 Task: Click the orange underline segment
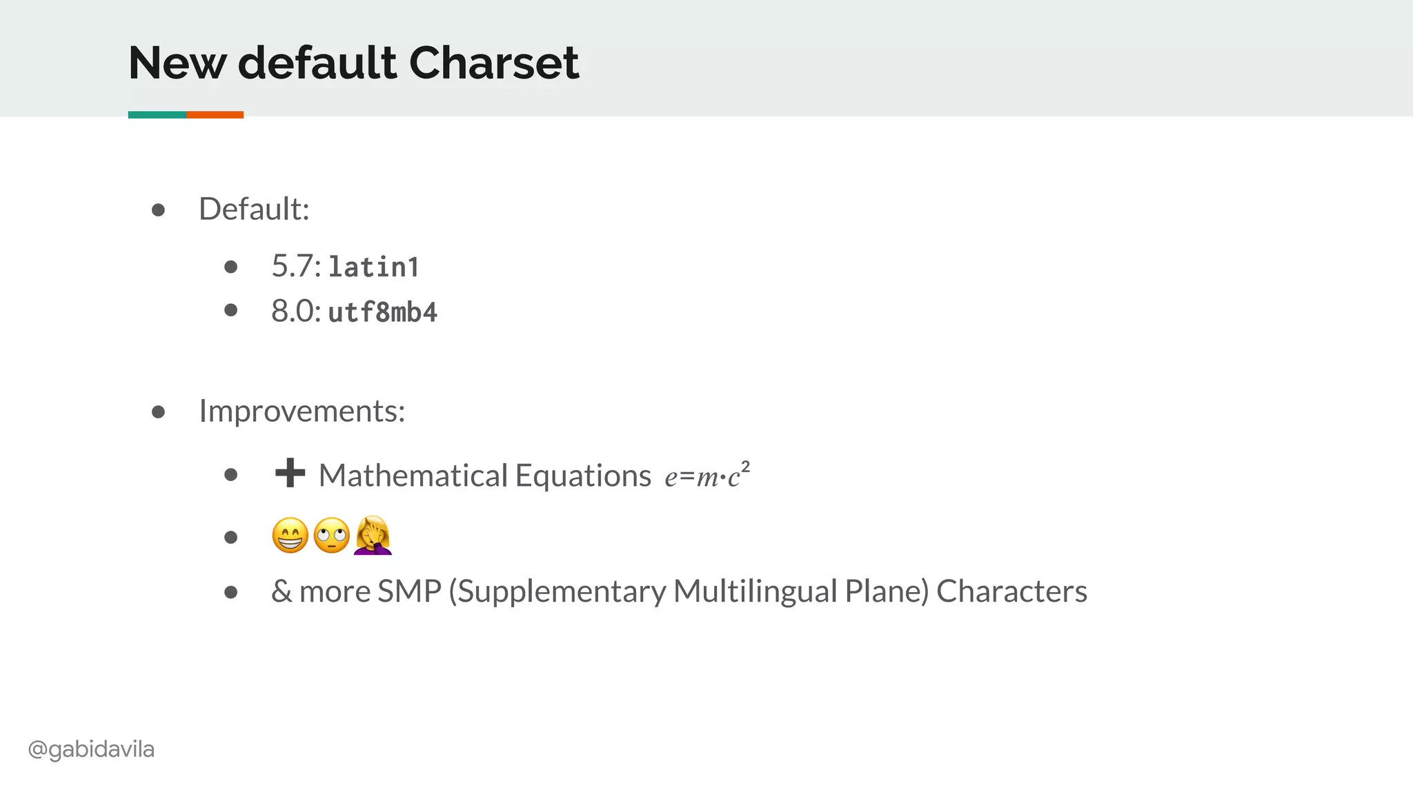coord(215,115)
